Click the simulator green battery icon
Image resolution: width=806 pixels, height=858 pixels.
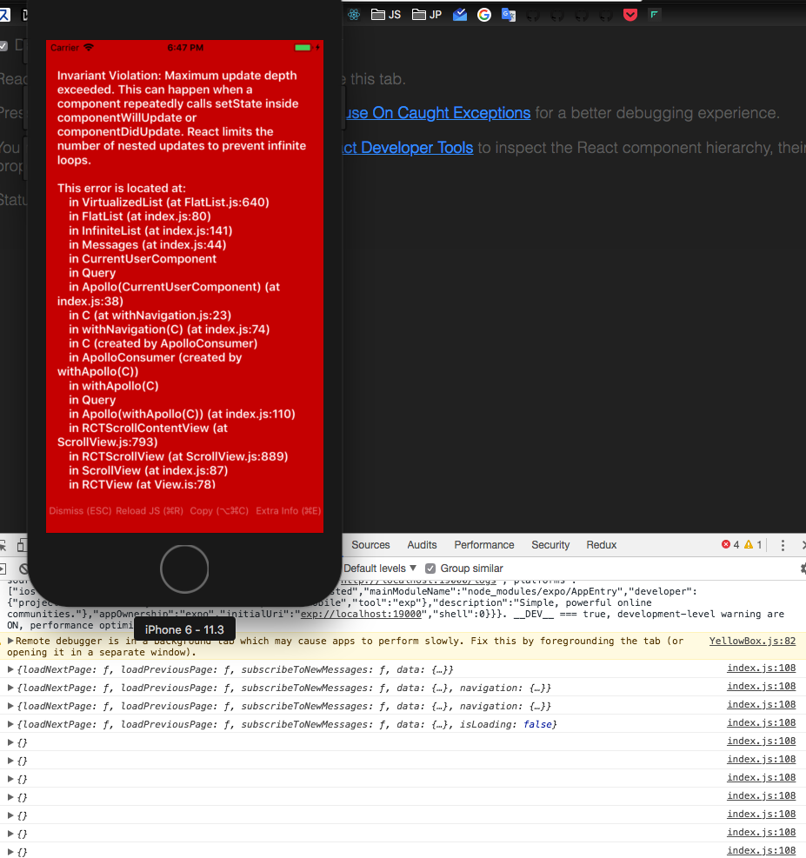coord(303,48)
